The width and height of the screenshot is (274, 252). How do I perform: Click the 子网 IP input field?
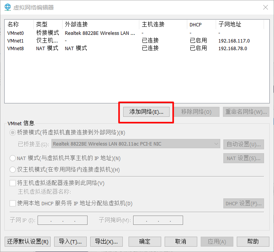point(63,220)
